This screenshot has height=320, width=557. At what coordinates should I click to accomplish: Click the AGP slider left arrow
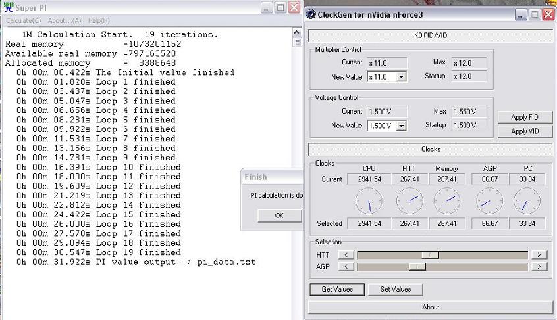point(346,267)
